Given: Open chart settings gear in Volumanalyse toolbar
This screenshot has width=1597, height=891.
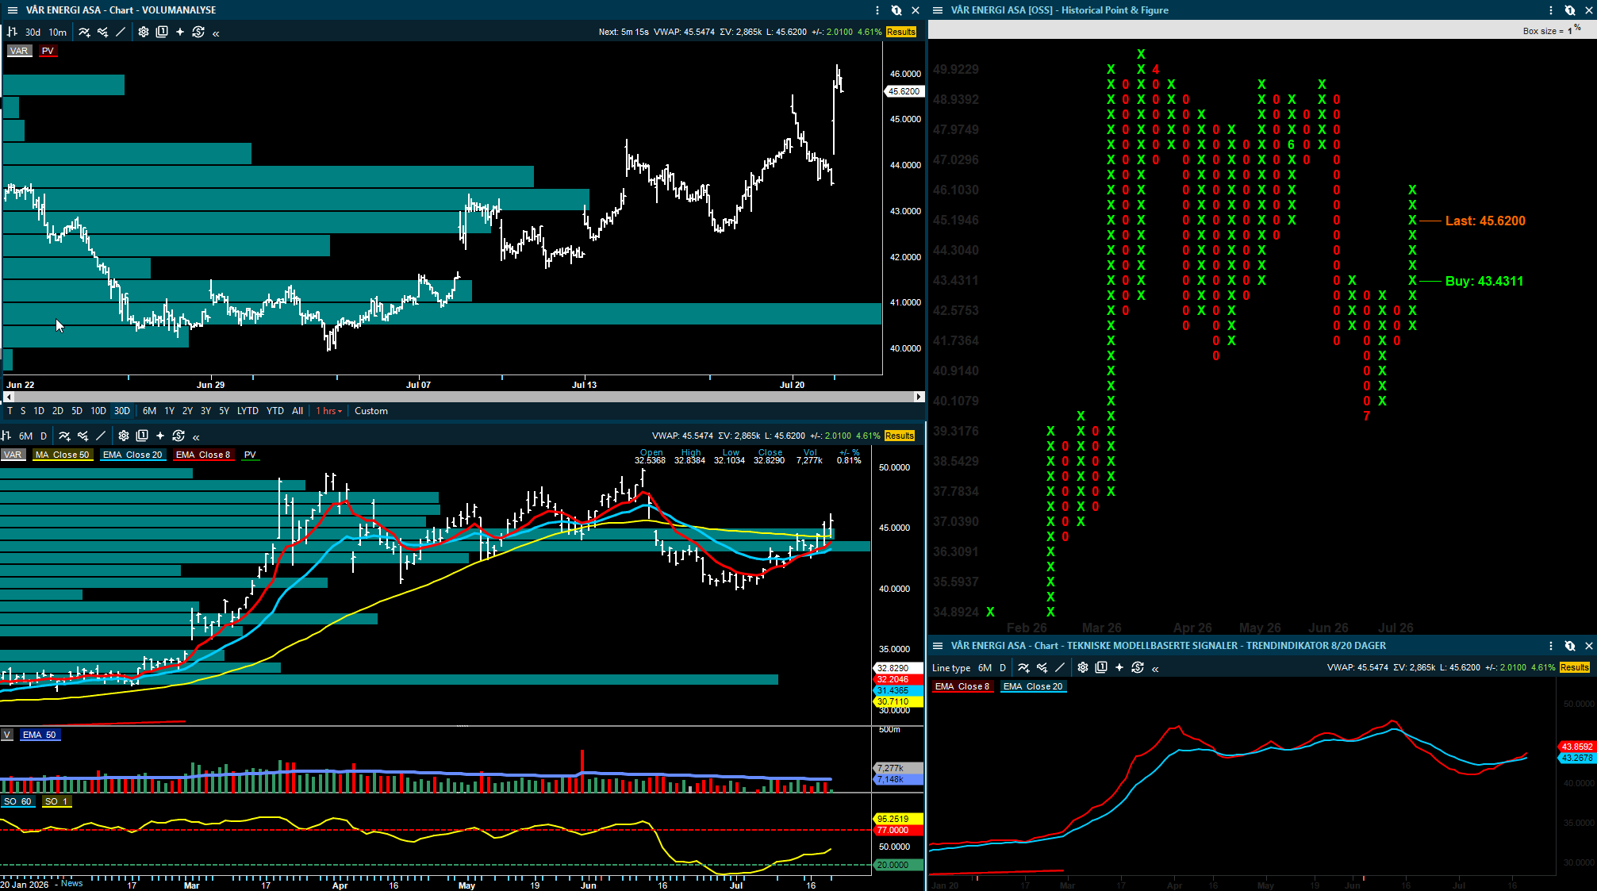Looking at the screenshot, I should (144, 32).
